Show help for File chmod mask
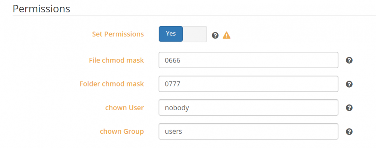 349,60
